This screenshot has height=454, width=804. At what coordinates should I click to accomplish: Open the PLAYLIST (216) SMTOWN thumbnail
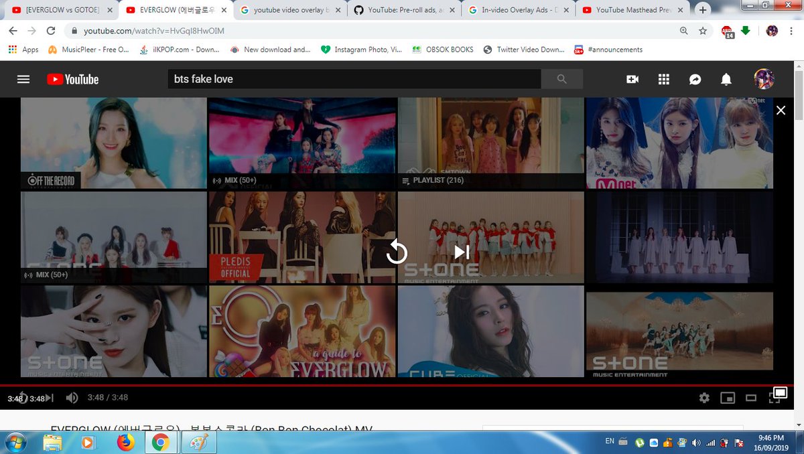click(491, 143)
